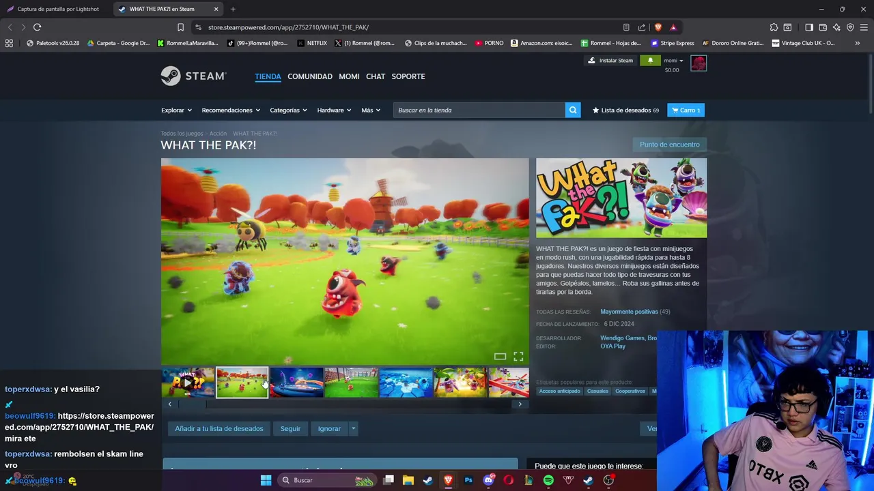Click the Buscar en la tienda search field
The height and width of the screenshot is (491, 874).
pyautogui.click(x=479, y=110)
